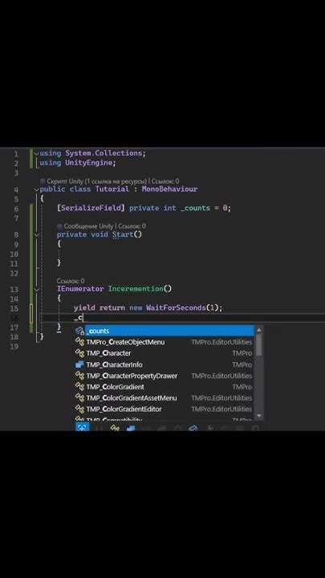Collapse the using directives block

click(36, 153)
